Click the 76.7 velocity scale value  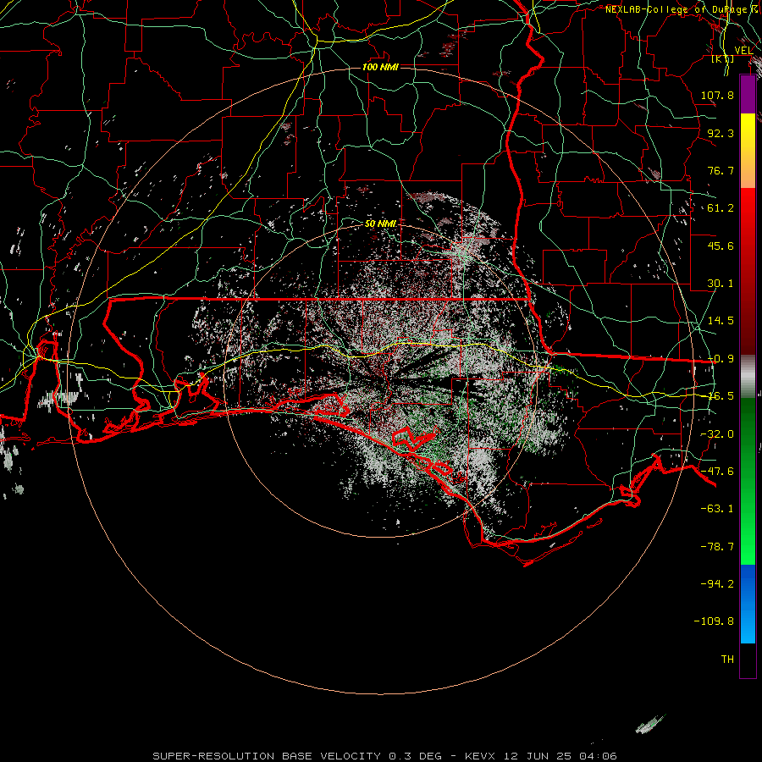[721, 170]
